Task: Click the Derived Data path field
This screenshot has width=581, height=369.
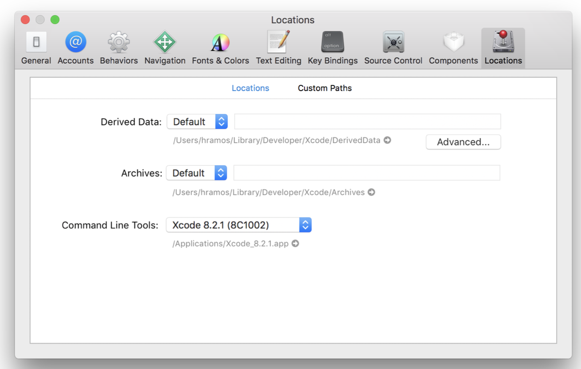Action: pyautogui.click(x=368, y=121)
